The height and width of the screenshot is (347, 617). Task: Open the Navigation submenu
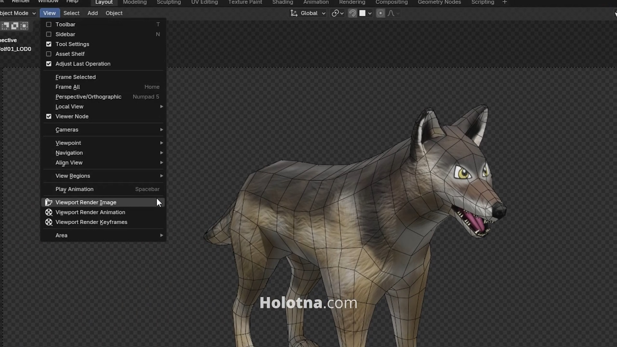(x=103, y=153)
